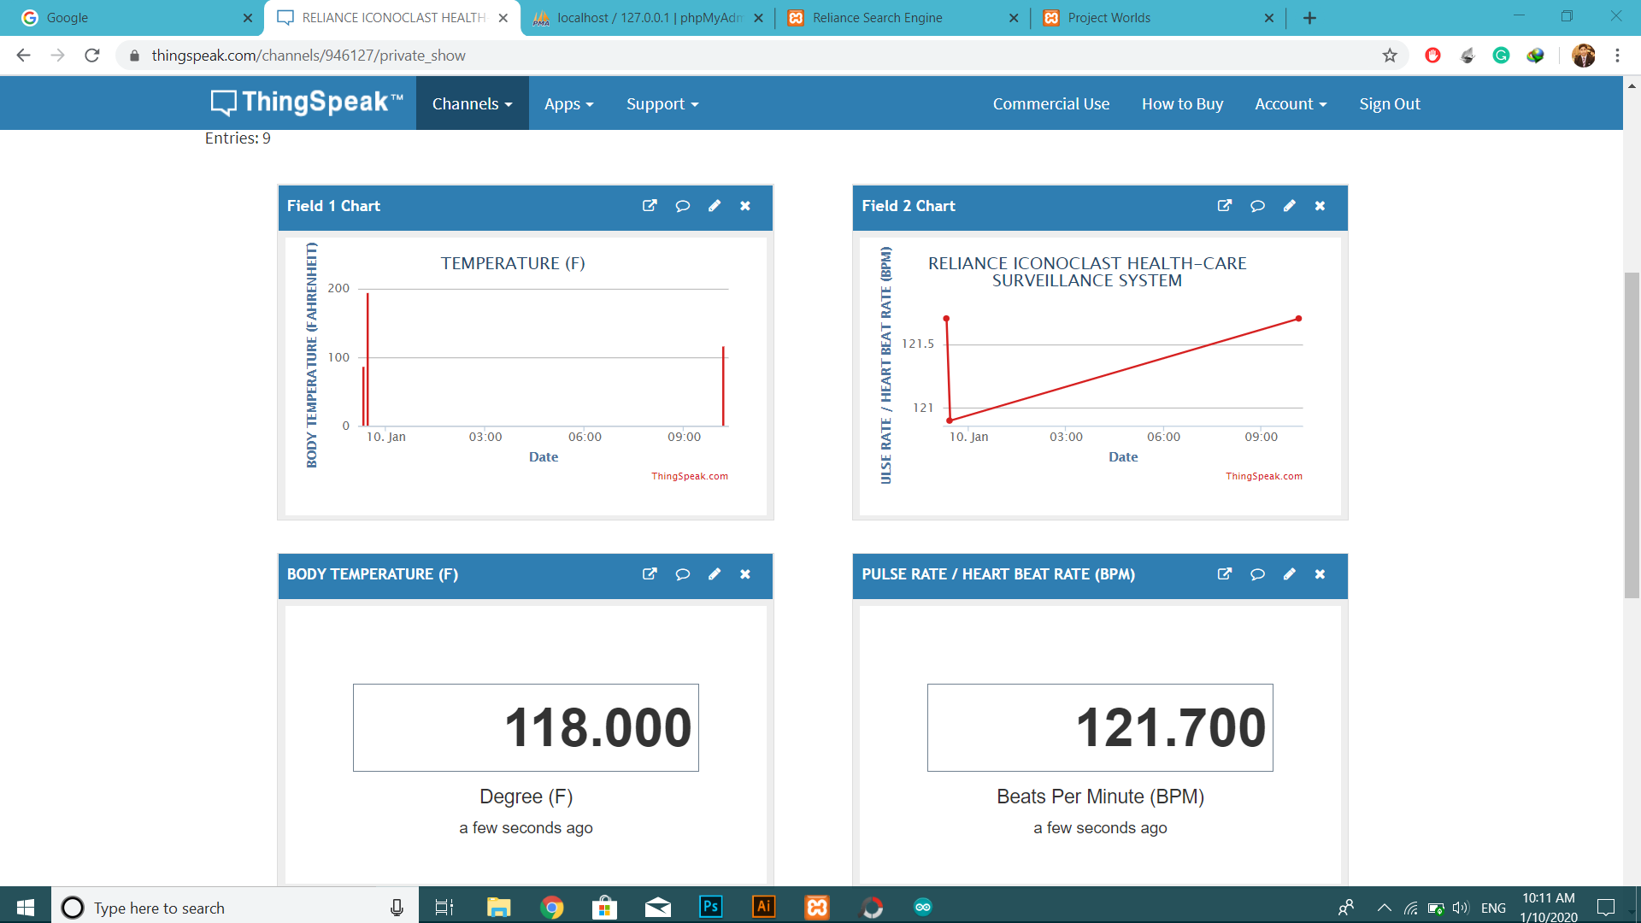The width and height of the screenshot is (1641, 923).
Task: Edit the BODY TEMPERATURE (F) widget
Action: (x=715, y=574)
